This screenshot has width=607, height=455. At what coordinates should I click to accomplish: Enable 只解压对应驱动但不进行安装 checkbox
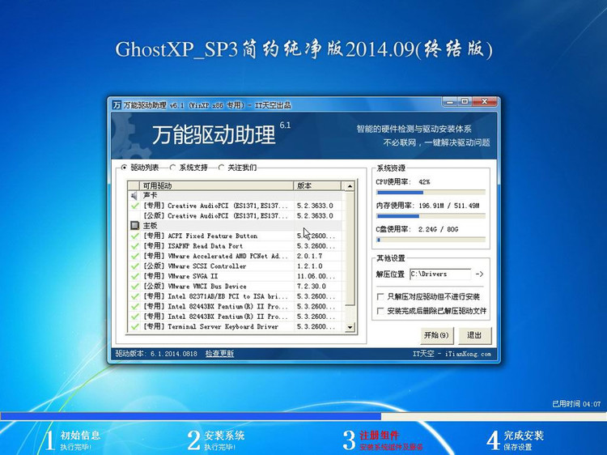click(x=380, y=296)
